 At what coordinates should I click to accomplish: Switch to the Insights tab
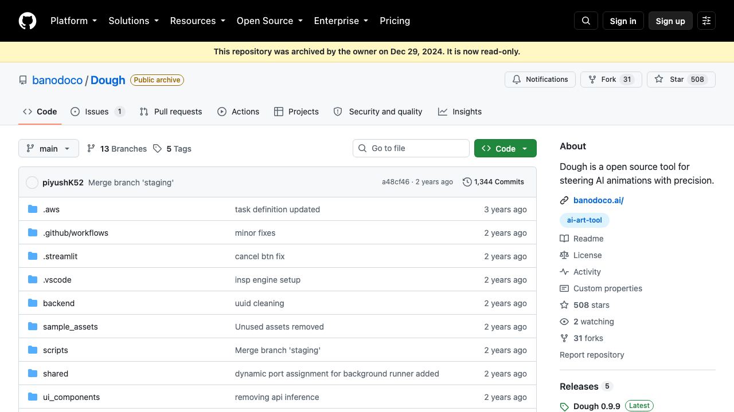[x=460, y=112]
